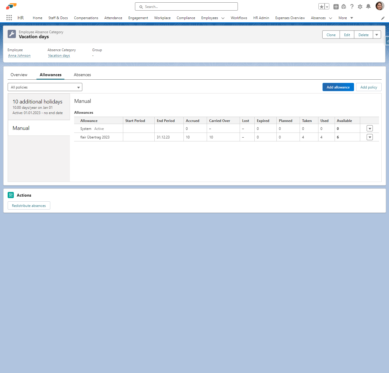
Task: Switch to the Absences tab
Action: tap(82, 75)
